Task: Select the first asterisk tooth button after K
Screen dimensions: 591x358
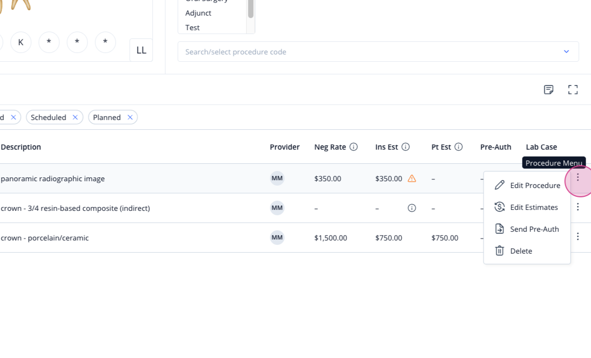Action: pyautogui.click(x=49, y=42)
